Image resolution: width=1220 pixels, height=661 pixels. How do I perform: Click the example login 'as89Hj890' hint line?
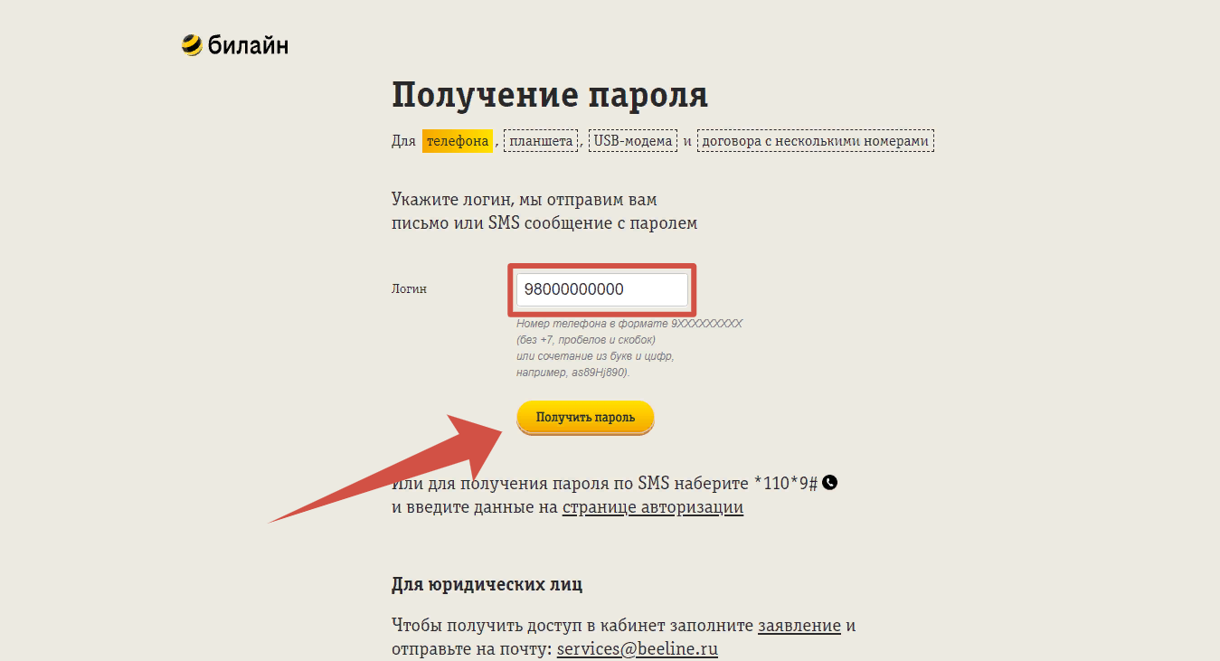(x=572, y=372)
